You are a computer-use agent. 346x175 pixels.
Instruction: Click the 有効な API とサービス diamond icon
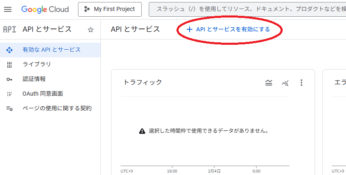click(9, 50)
